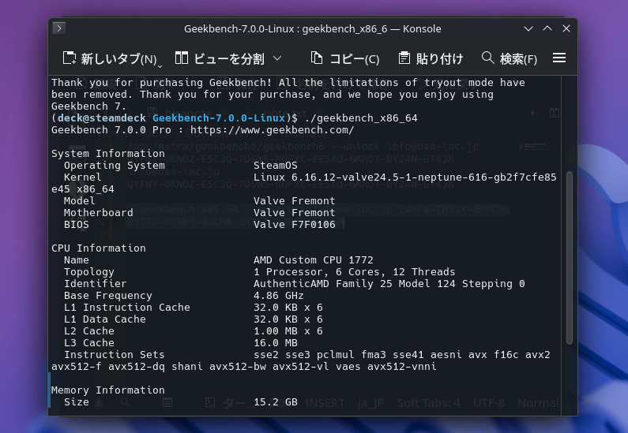The height and width of the screenshot is (433, 628).
Task: Click the Geekbench-7.0.0-Linux directory in prompt
Action: [219, 118]
